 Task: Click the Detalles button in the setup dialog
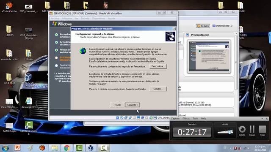click(158, 89)
